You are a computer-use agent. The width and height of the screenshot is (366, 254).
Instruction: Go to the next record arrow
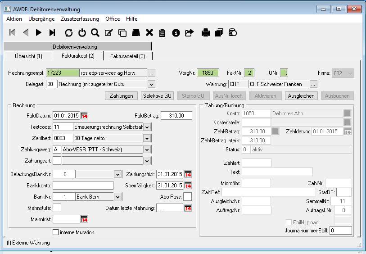coord(39,32)
